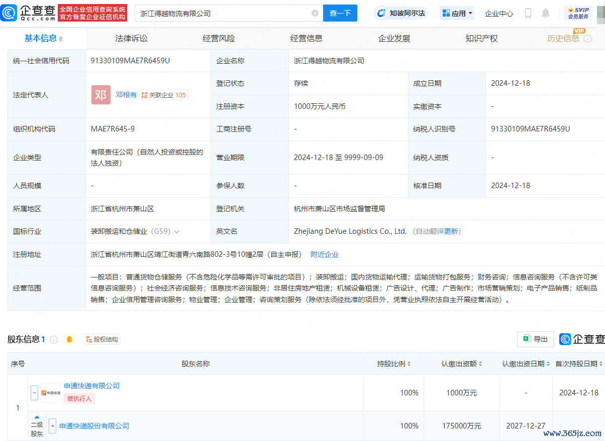This screenshot has width=605, height=441.
Task: Open SVIP 会员服务
Action: [578, 13]
